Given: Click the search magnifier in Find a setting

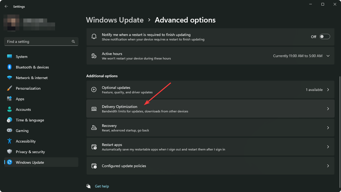Looking at the screenshot, I should (73, 42).
